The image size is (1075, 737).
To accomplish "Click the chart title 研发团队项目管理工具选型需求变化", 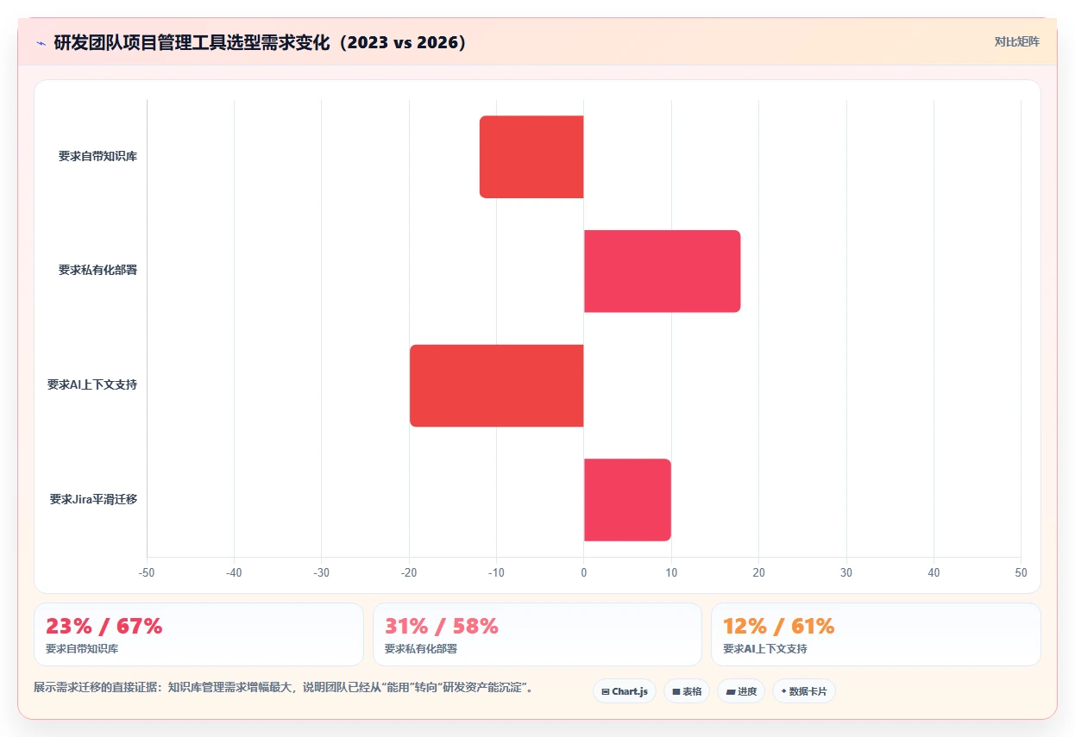I will (x=260, y=42).
